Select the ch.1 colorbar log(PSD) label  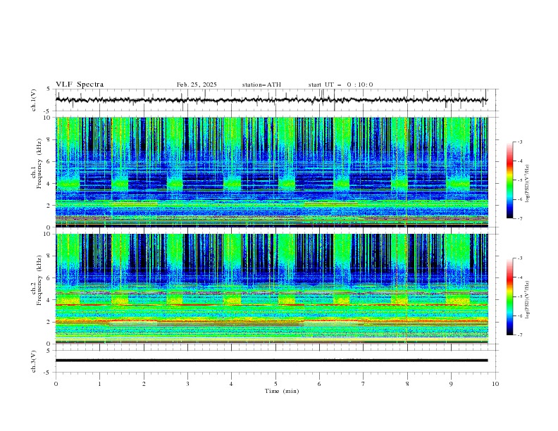pos(528,184)
